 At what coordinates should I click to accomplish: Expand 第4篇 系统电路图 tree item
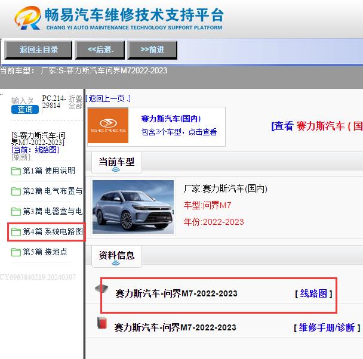[x=53, y=231]
